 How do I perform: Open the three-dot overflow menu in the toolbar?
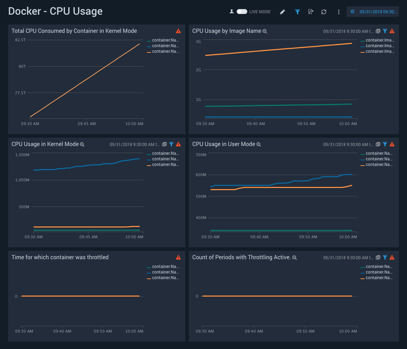point(338,12)
